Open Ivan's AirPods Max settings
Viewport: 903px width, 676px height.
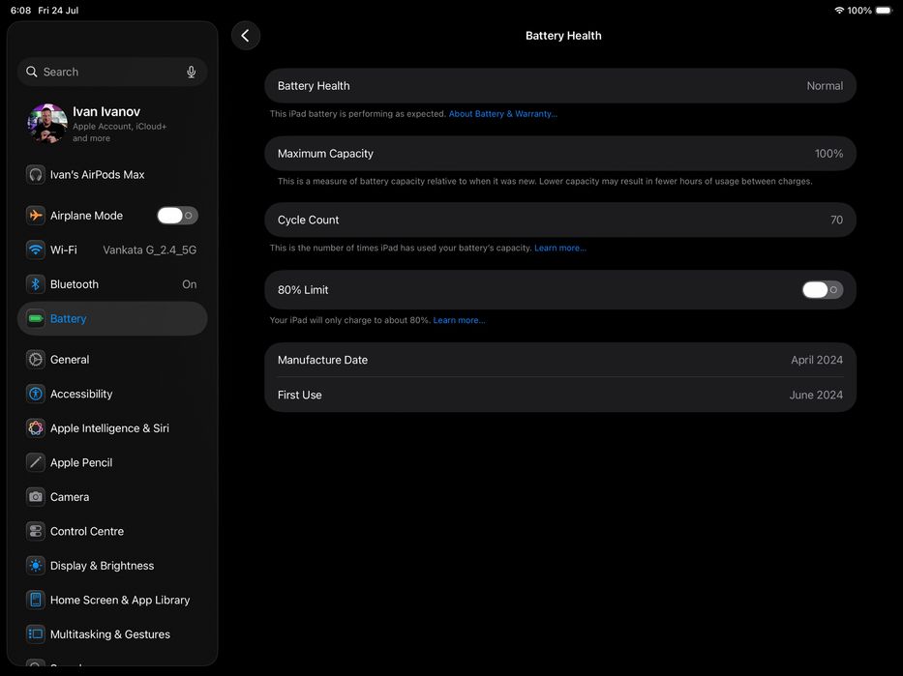point(112,174)
